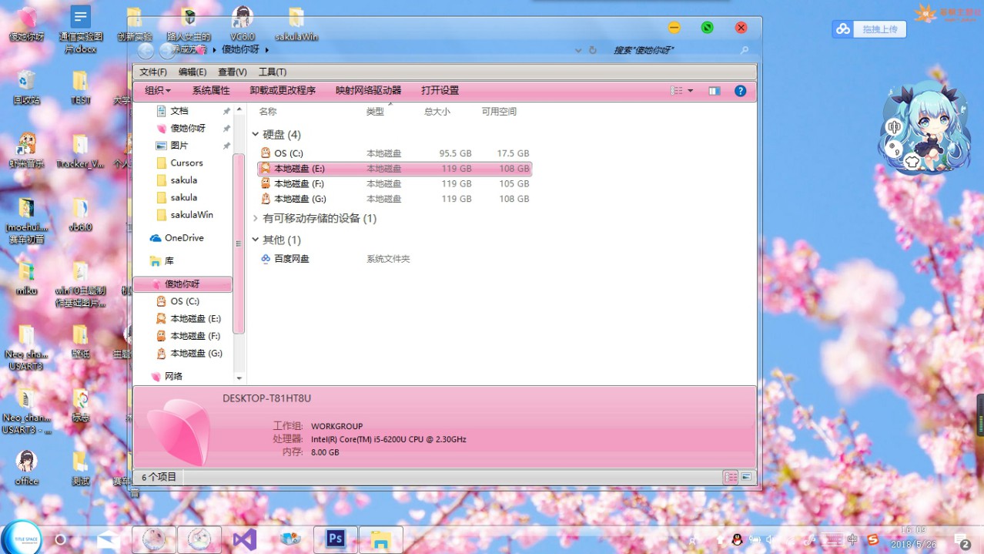The width and height of the screenshot is (984, 554).
Task: Select the 通信实验图片.docx desktop file
Action: (x=80, y=30)
